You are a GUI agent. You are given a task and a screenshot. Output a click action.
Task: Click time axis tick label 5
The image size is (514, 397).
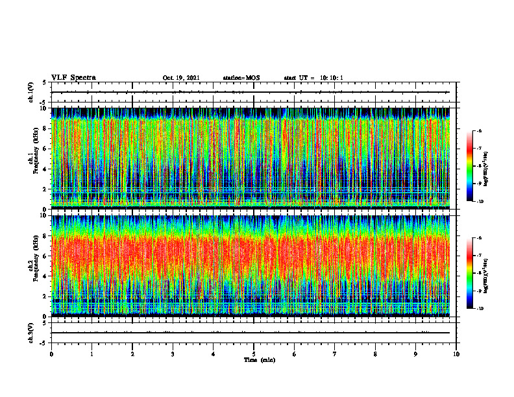pos(254,354)
